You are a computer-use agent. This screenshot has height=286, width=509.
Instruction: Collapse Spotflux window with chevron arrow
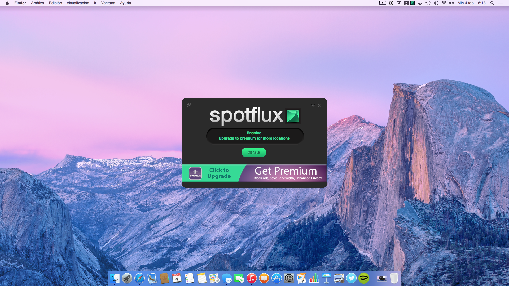[313, 106]
